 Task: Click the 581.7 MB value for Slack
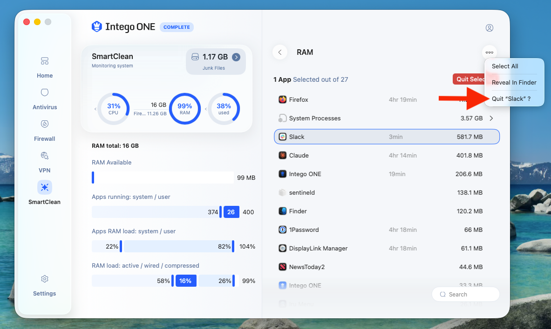[x=470, y=137]
